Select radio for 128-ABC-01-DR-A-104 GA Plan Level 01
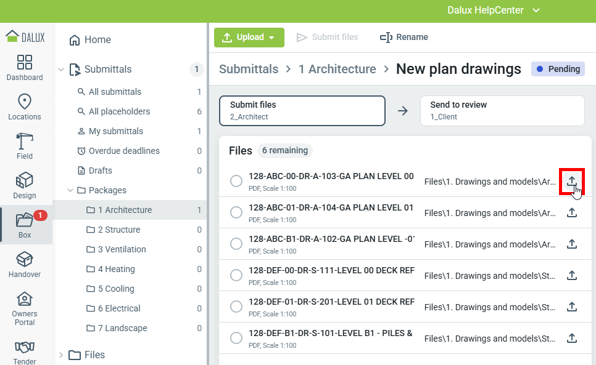The image size is (596, 365). click(x=236, y=212)
